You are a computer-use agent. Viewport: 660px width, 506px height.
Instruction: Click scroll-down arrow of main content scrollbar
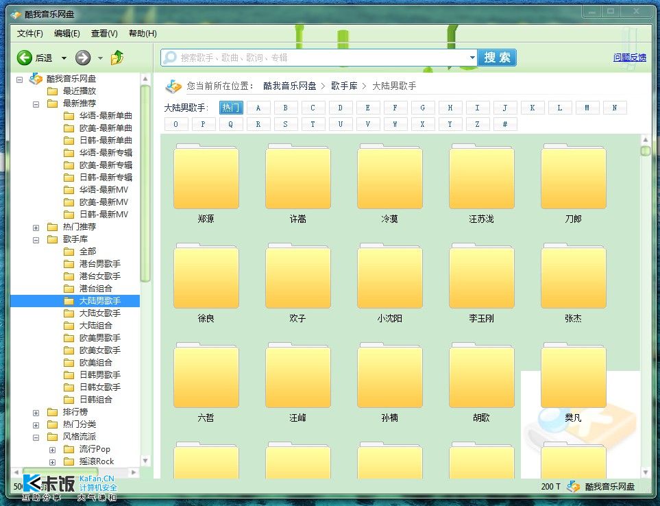tap(646, 472)
